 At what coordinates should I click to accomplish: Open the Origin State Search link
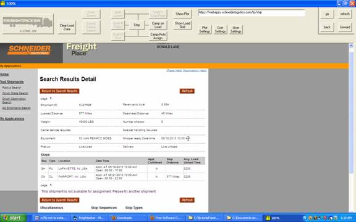[15, 93]
